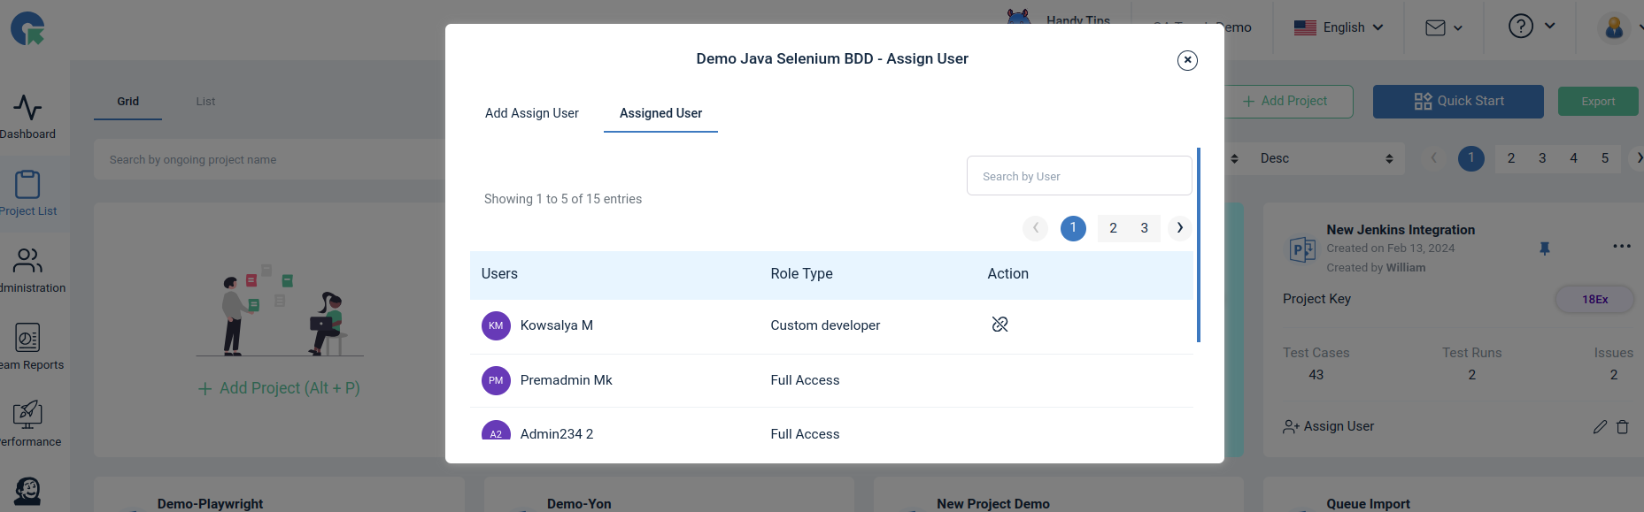
Task: Click the previous project page arrow
Action: point(1433,158)
